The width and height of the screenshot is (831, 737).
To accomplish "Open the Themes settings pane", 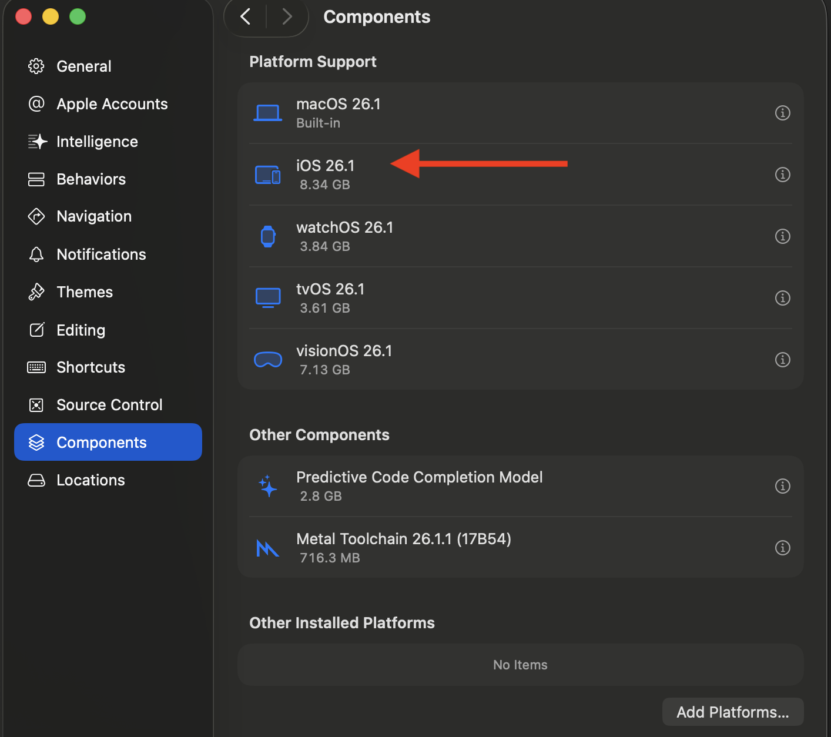I will 84,292.
